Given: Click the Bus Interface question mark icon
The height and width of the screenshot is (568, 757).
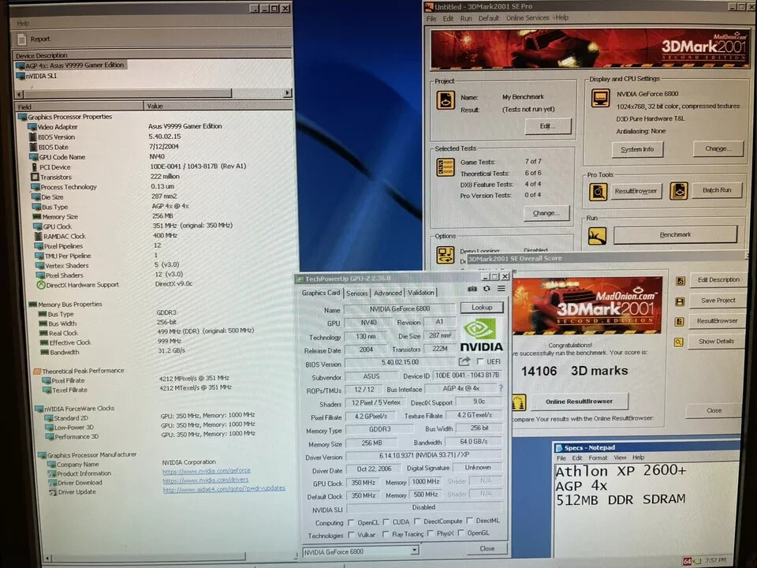Looking at the screenshot, I should (x=501, y=388).
